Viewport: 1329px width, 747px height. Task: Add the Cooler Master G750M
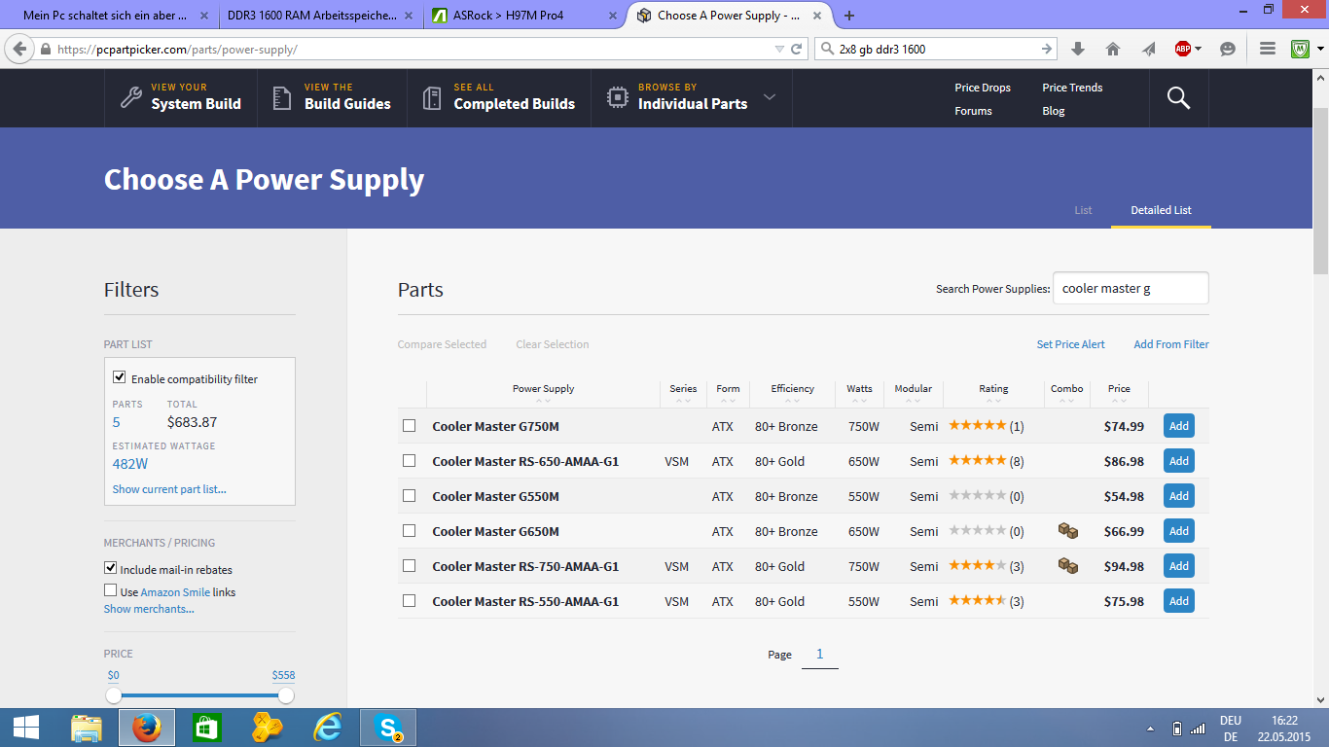(1179, 426)
